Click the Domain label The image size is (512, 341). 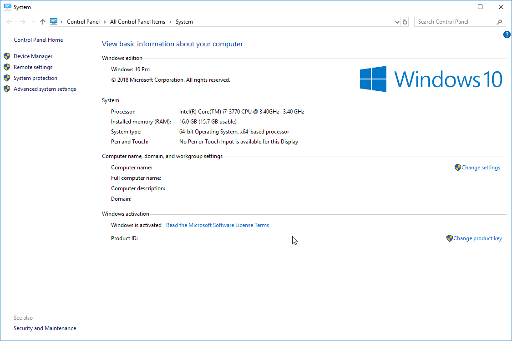coord(121,199)
